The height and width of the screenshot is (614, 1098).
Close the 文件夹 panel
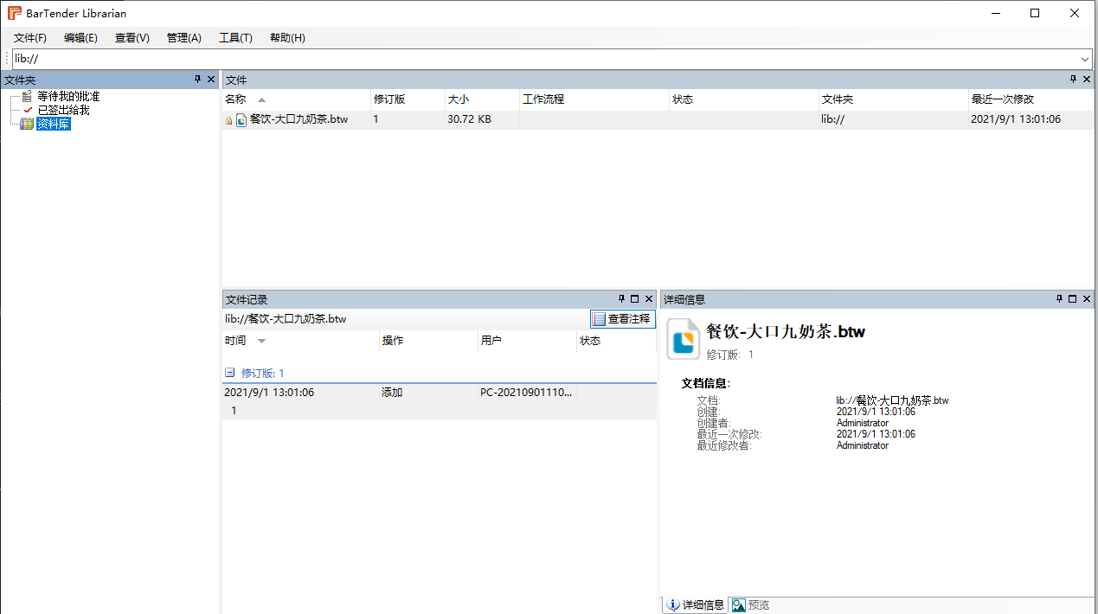(211, 80)
